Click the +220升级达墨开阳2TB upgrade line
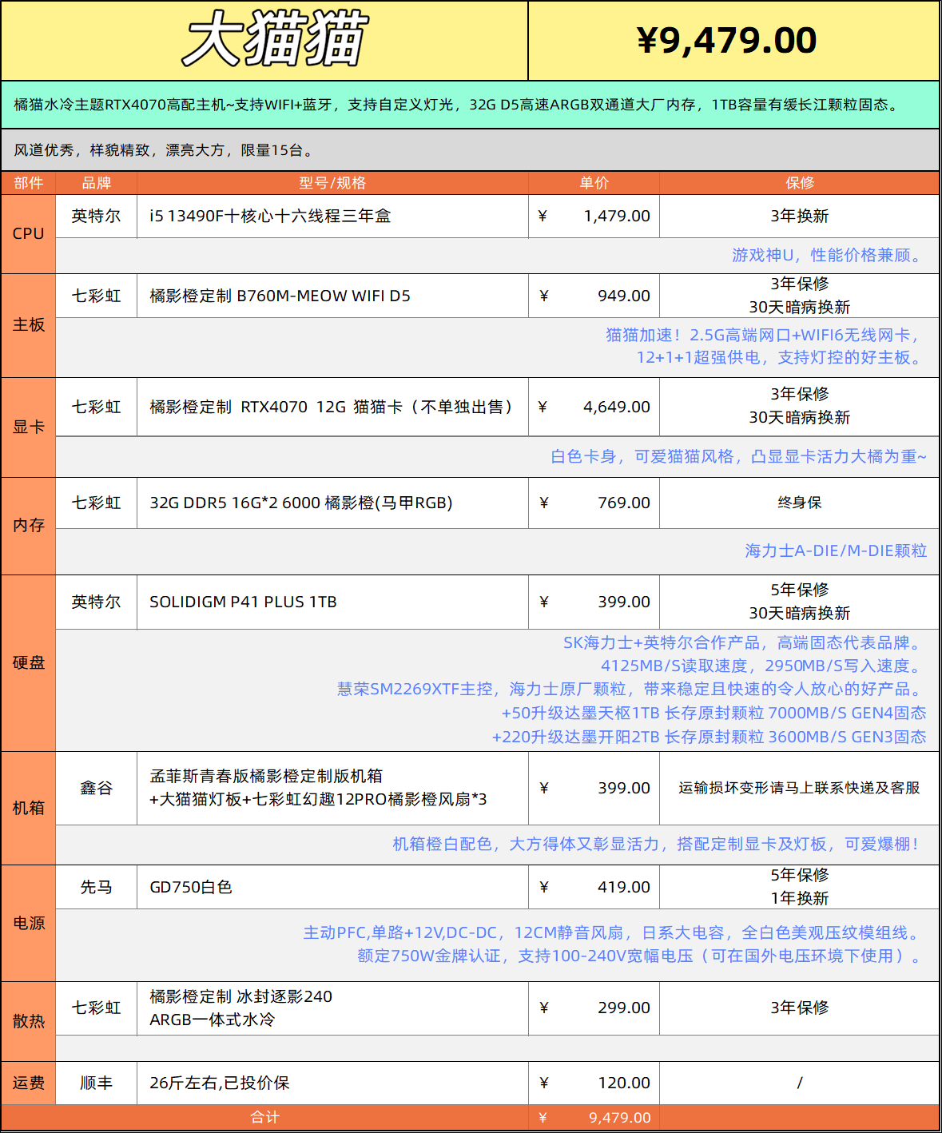This screenshot has height=1133, width=942. click(709, 737)
